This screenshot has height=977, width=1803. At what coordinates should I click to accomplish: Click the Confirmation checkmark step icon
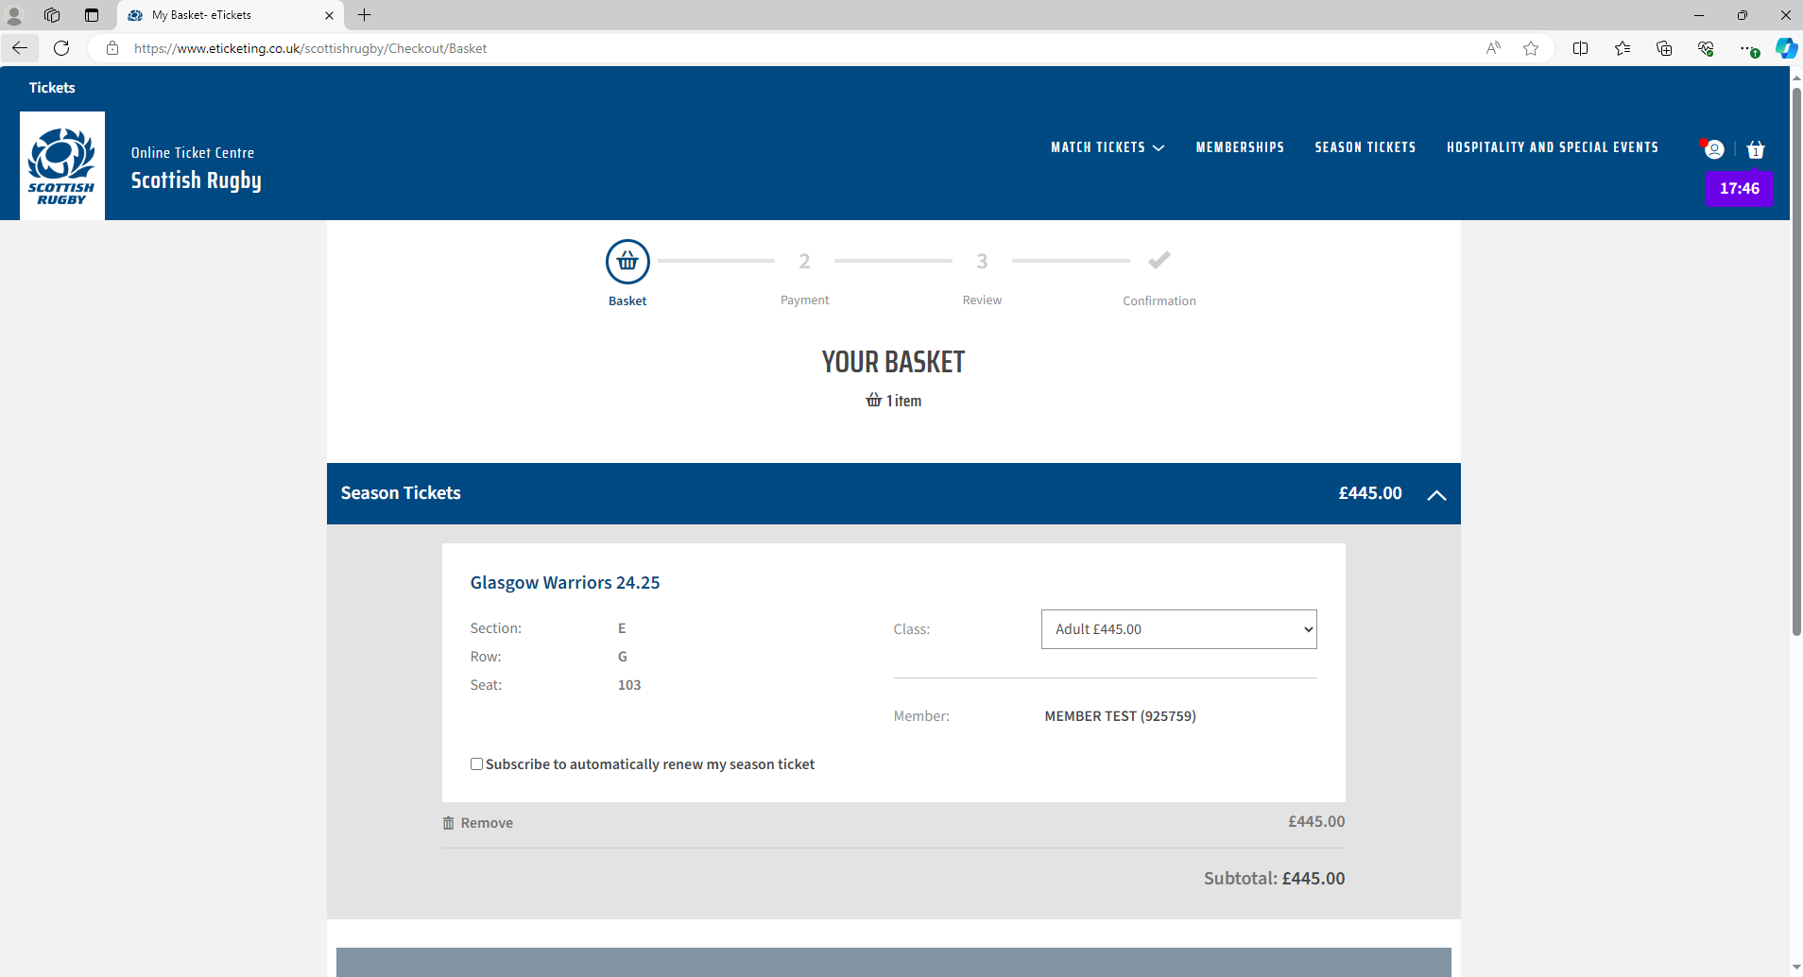coord(1159,260)
